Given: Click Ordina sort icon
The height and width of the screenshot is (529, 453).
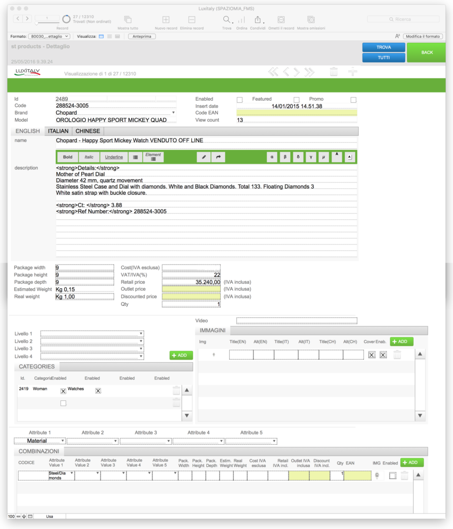Looking at the screenshot, I should point(241,20).
